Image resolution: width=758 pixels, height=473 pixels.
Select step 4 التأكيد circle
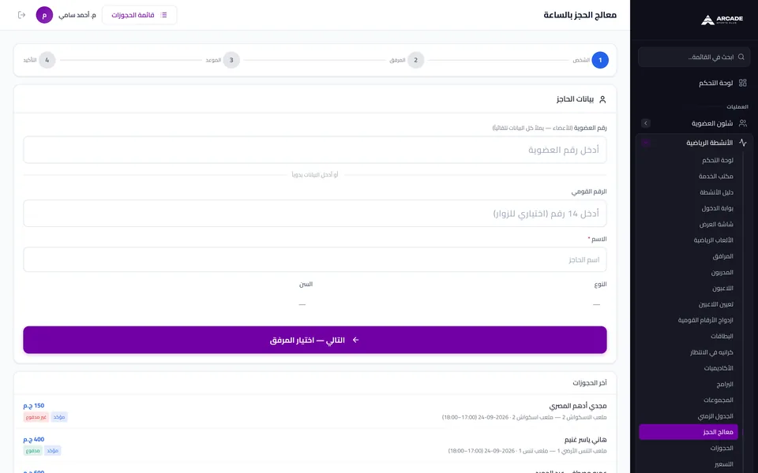[47, 61]
